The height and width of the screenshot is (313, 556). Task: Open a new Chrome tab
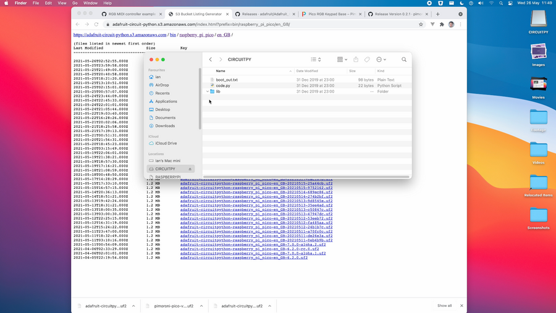point(437,14)
